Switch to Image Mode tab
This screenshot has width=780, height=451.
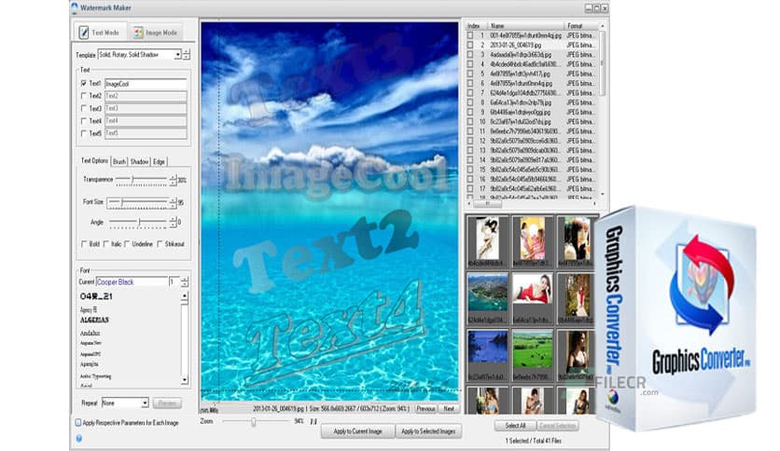point(156,33)
